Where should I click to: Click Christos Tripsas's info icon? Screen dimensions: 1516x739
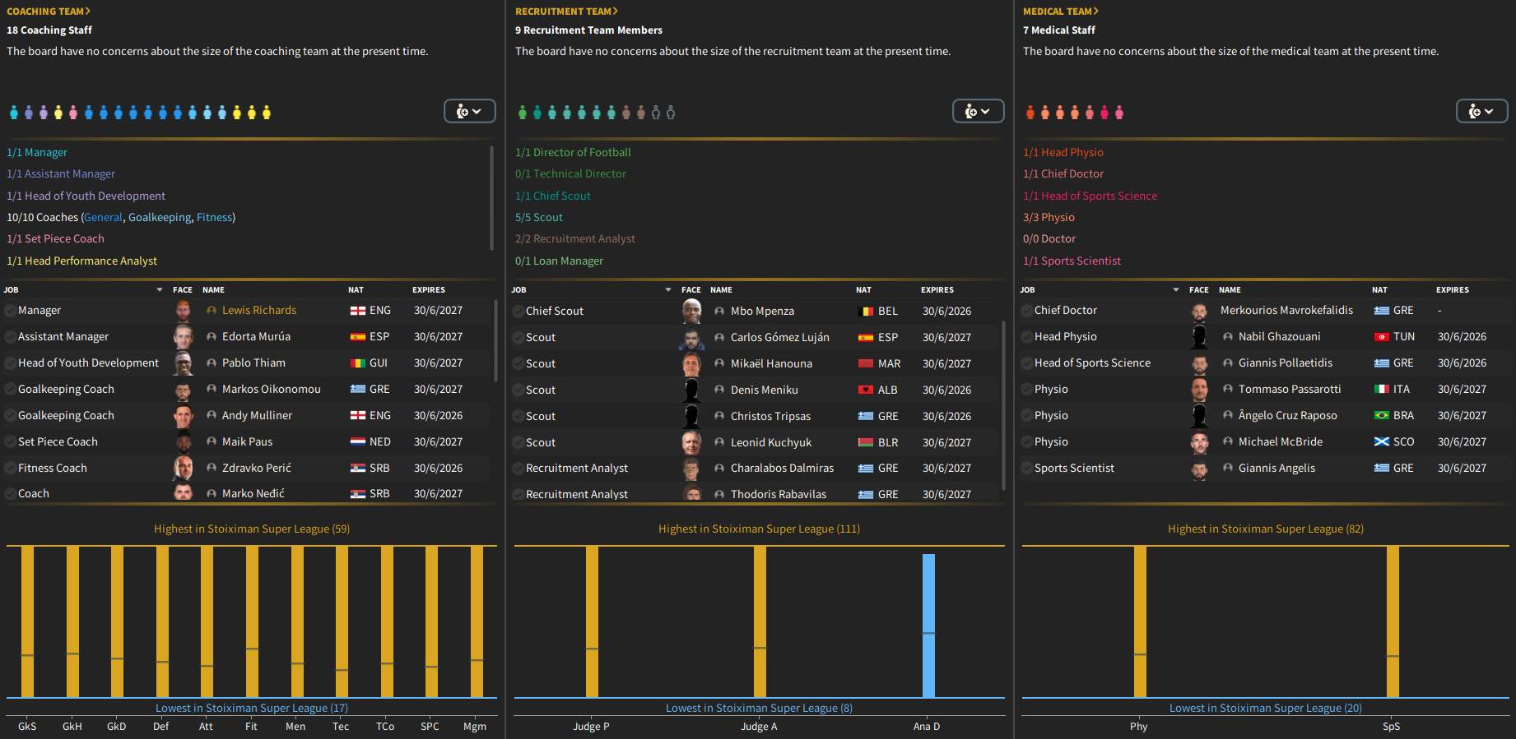click(719, 417)
